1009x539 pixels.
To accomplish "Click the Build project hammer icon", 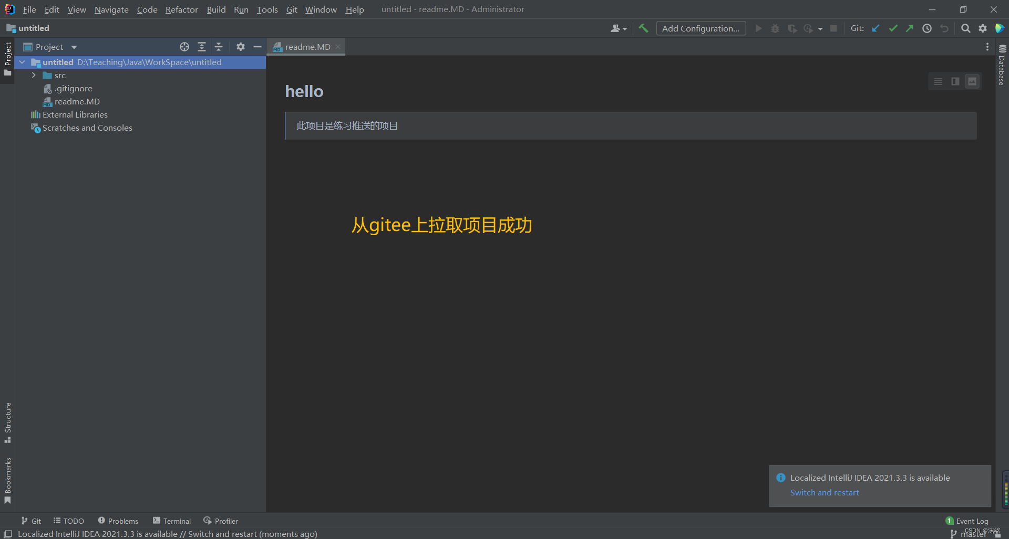I will coord(643,28).
